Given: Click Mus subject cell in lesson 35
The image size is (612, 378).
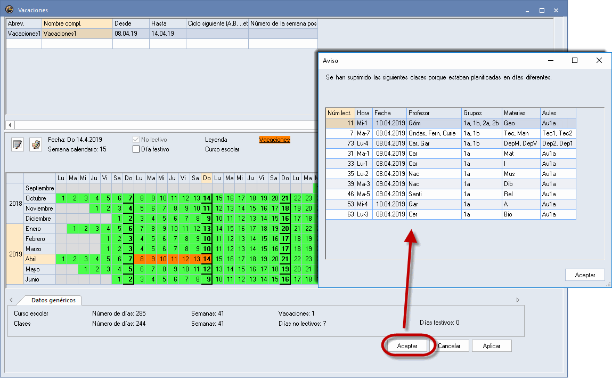Looking at the screenshot, I should click(x=521, y=174).
